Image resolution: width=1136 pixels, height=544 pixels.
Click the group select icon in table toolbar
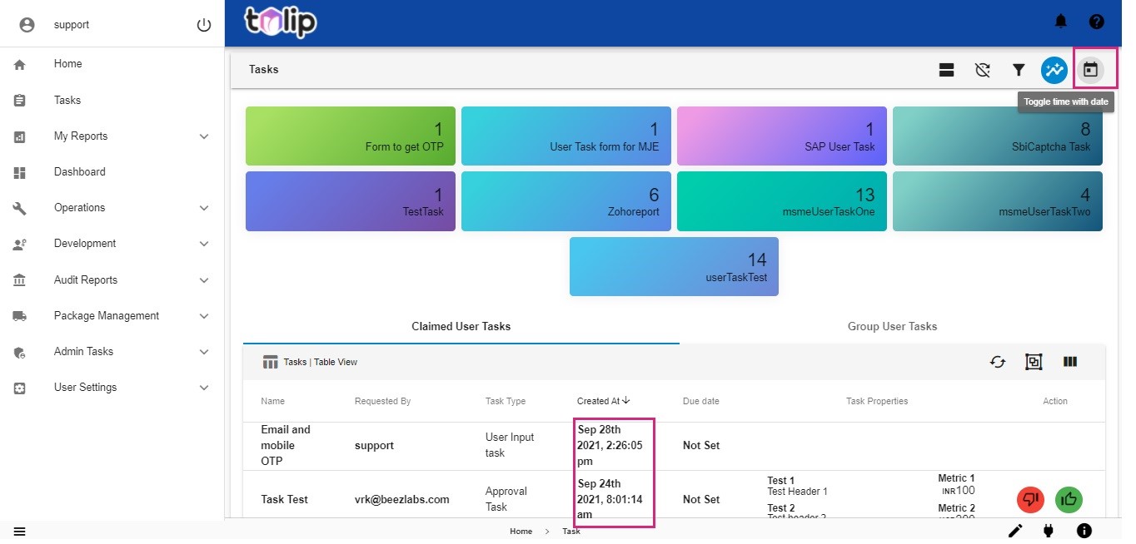[x=1034, y=362]
